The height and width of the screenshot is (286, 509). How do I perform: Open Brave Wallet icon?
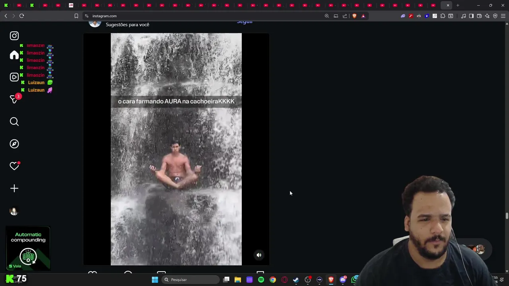pos(479,16)
